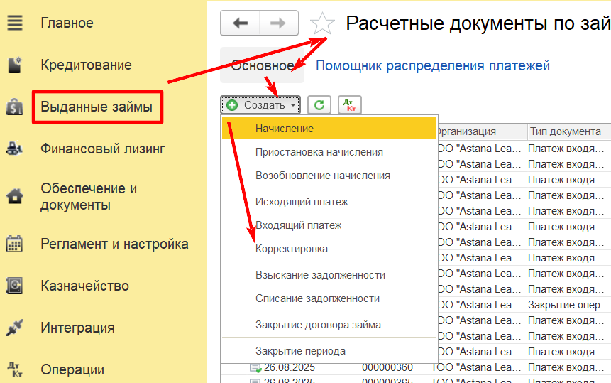Screen dimensions: 611x383
Task: Open the Кредитование section
Action: [x=86, y=65]
